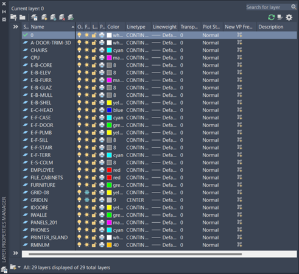Sort by Plot Style column header
Screen dimensions: 299x274
[211, 27]
